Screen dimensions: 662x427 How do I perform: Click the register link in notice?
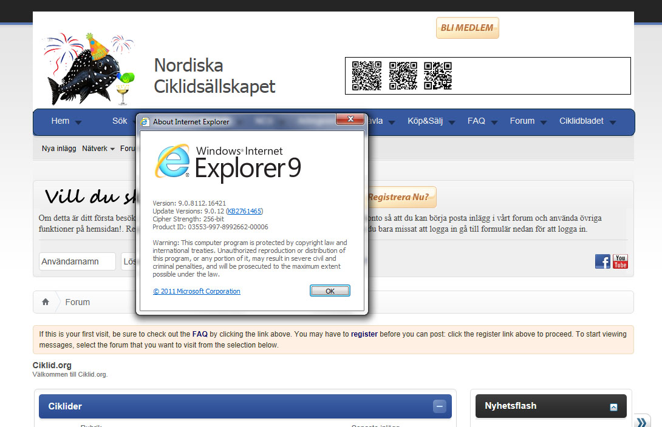(364, 334)
